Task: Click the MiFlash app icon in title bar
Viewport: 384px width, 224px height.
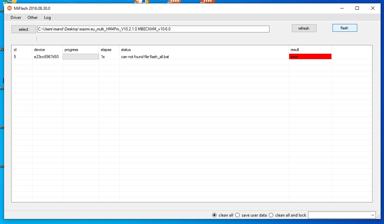Action: coord(9,8)
